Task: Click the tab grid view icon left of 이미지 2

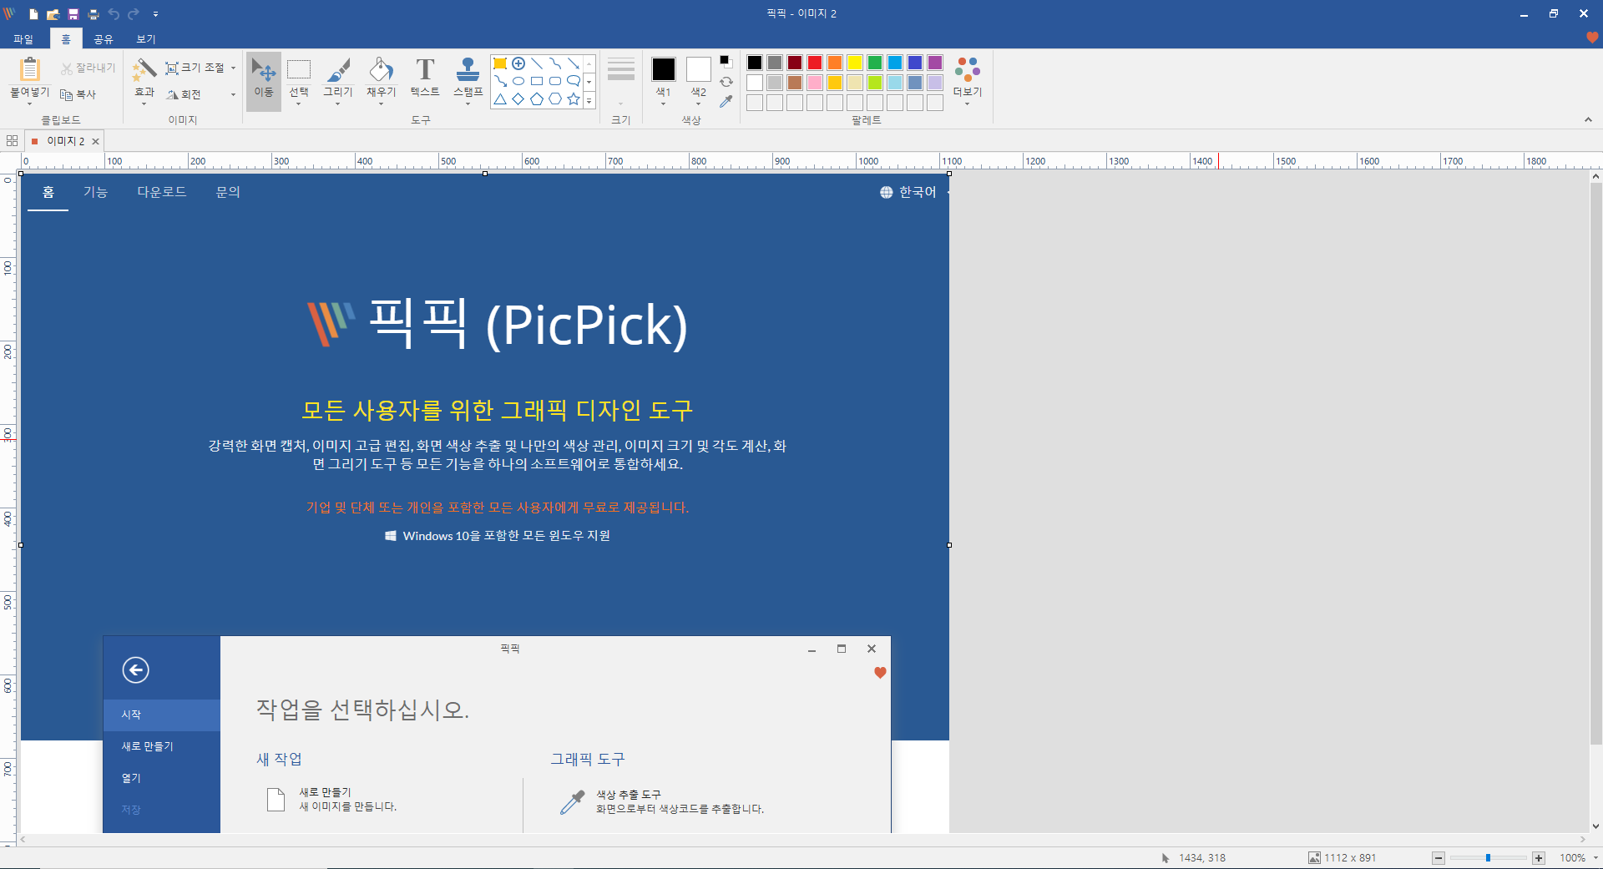Action: [x=12, y=141]
